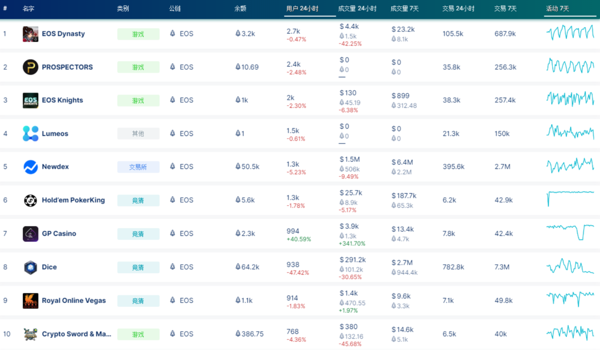Sort by 公链 column header
Image resolution: width=600 pixels, height=352 pixels.
[x=175, y=9]
